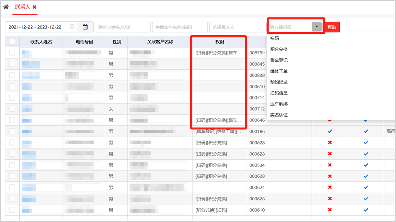Clear the date range with the circle X icon
The image size is (396, 222).
pyautogui.click(x=72, y=27)
